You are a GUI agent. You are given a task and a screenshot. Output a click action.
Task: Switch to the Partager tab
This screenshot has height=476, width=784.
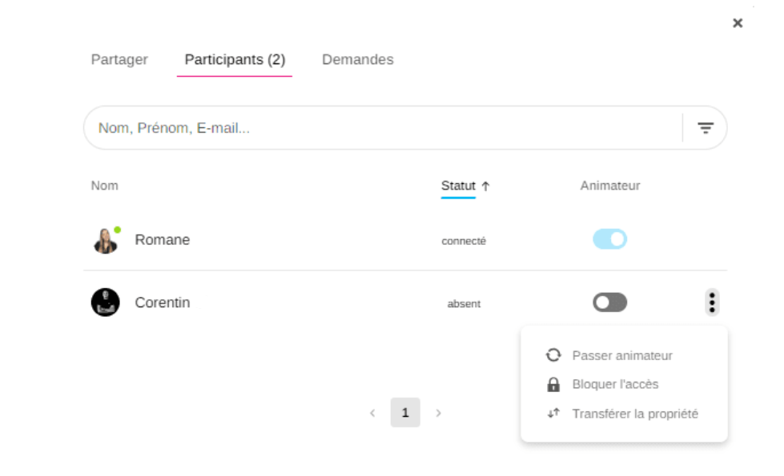[x=119, y=60]
